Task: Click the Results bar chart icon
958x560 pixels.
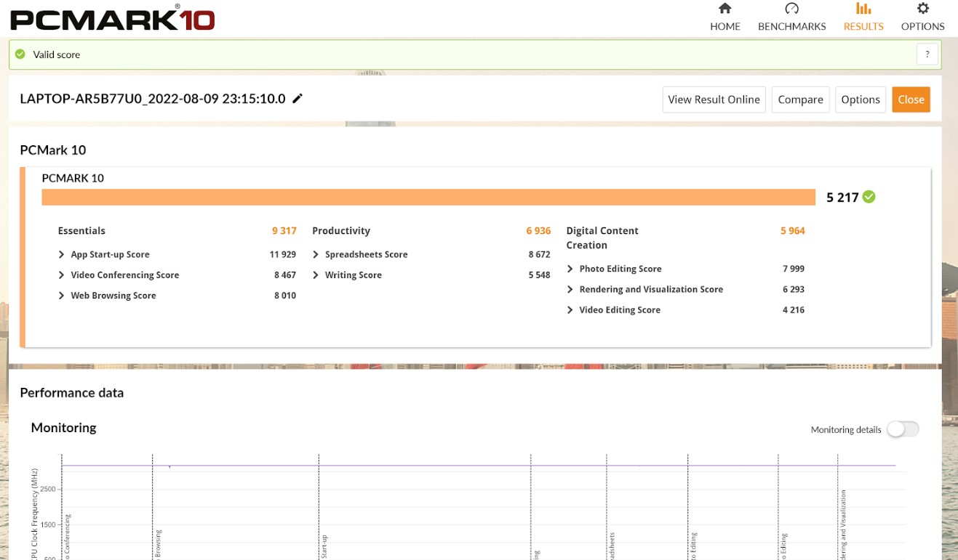Action: tap(863, 9)
